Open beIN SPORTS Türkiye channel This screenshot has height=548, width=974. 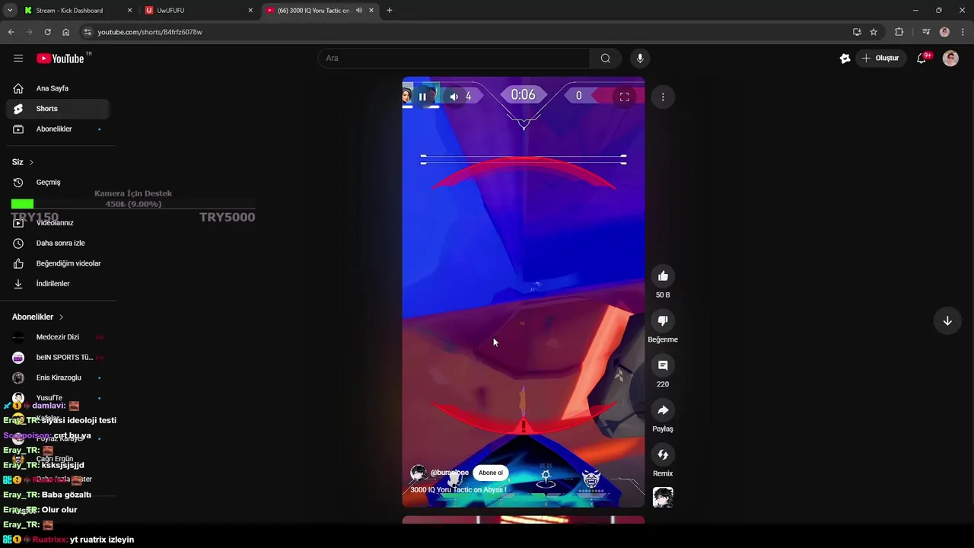(58, 357)
